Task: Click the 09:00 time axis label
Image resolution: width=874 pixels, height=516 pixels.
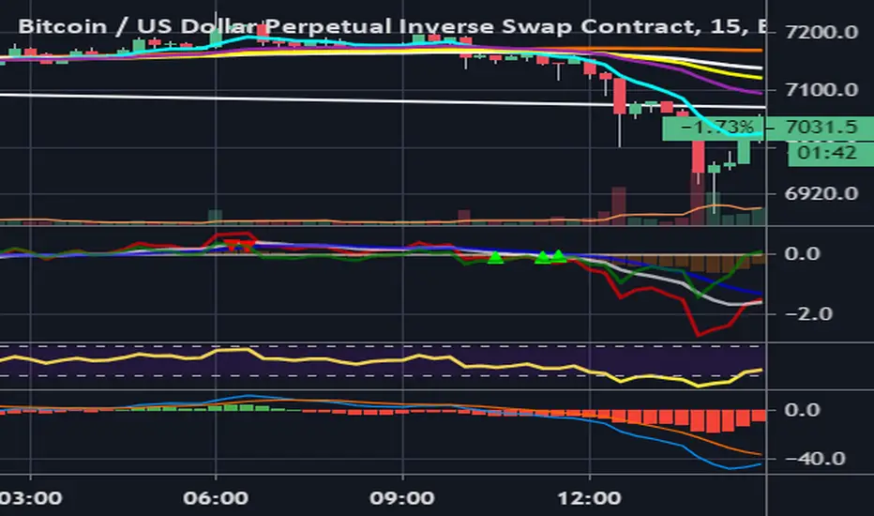Action: tap(402, 497)
